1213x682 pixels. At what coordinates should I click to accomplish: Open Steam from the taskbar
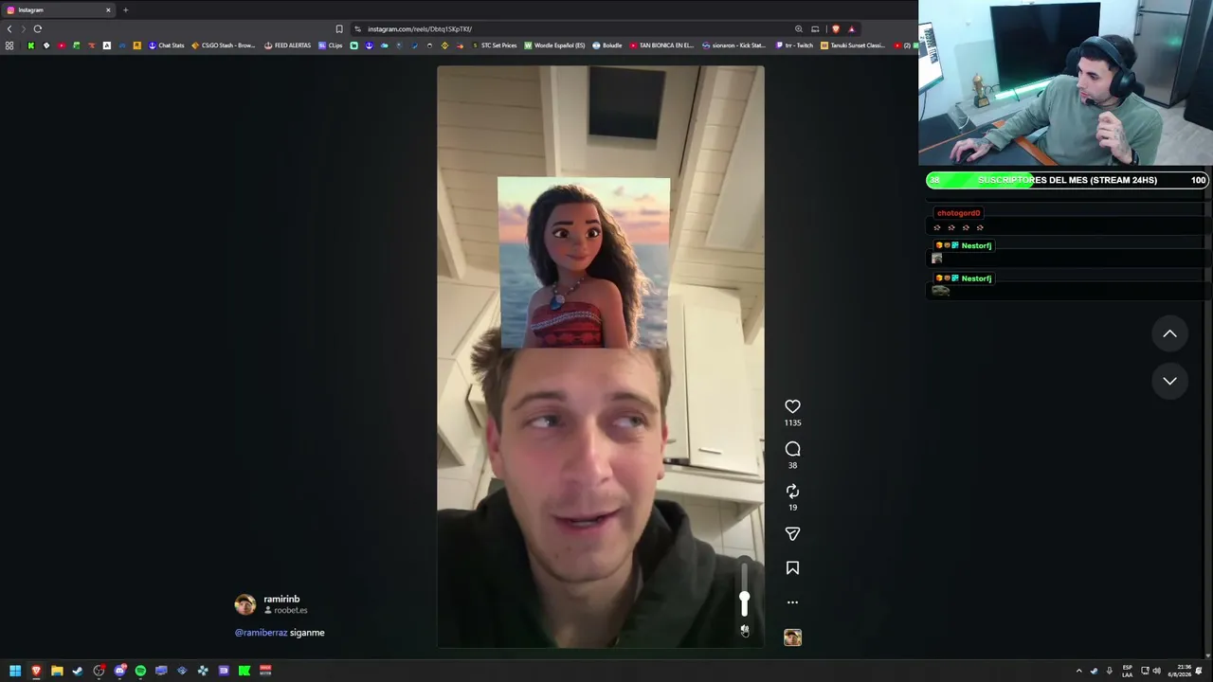point(78,671)
